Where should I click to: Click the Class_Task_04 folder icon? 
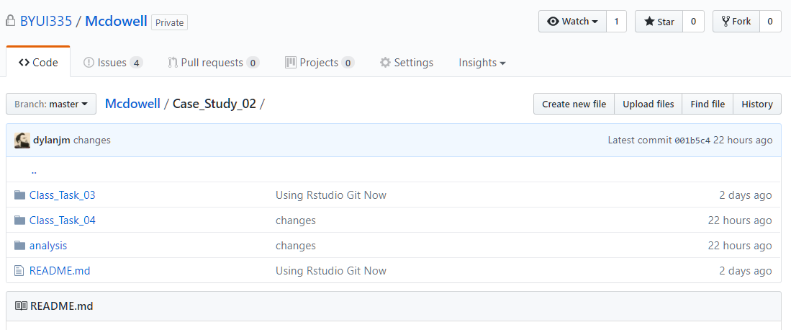click(x=19, y=220)
